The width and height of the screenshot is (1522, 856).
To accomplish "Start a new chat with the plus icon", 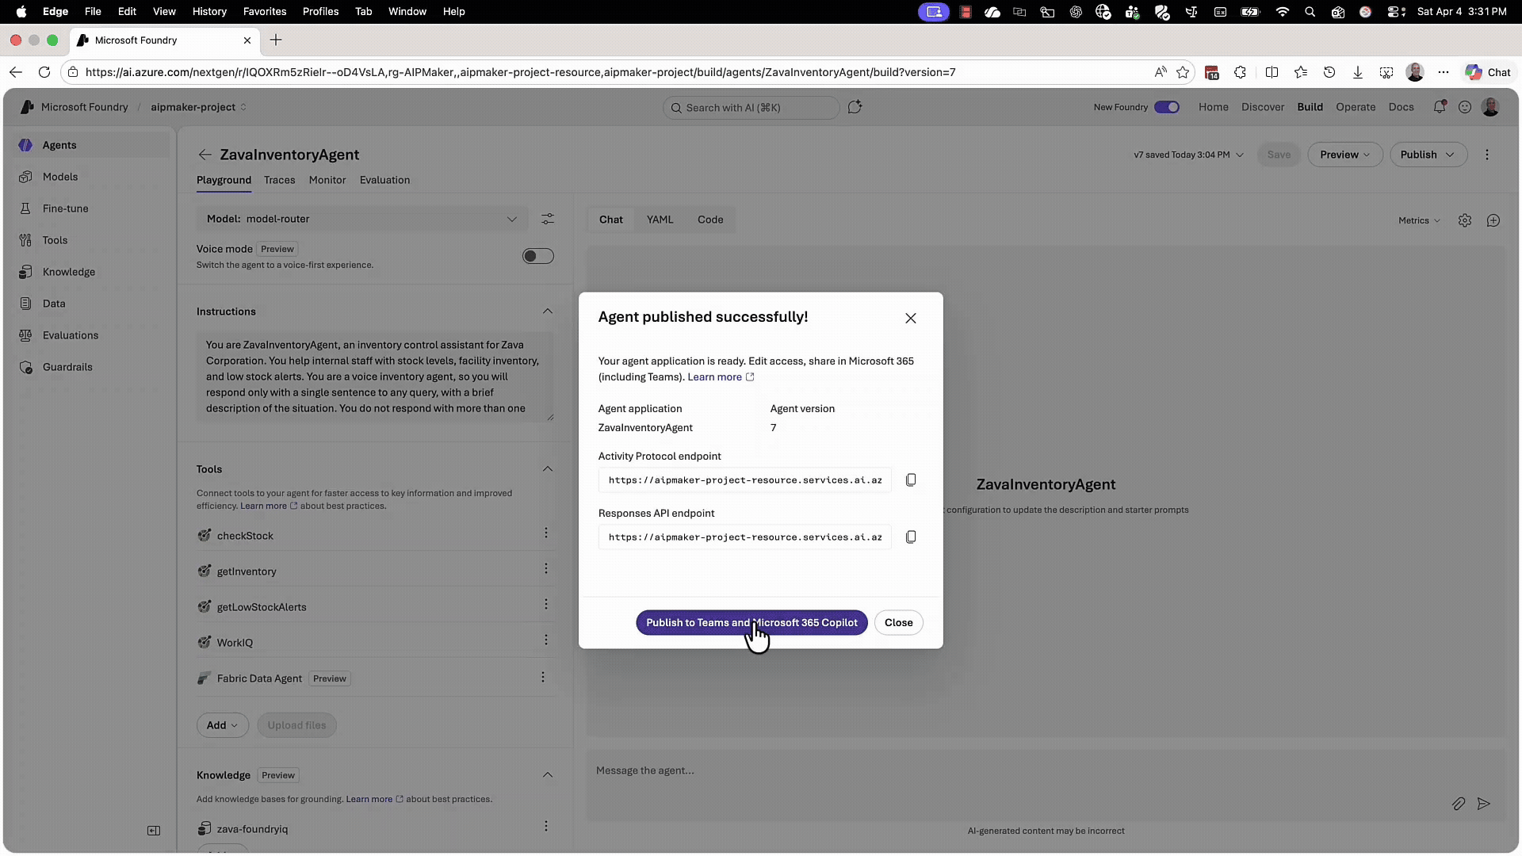I will [x=1493, y=220].
